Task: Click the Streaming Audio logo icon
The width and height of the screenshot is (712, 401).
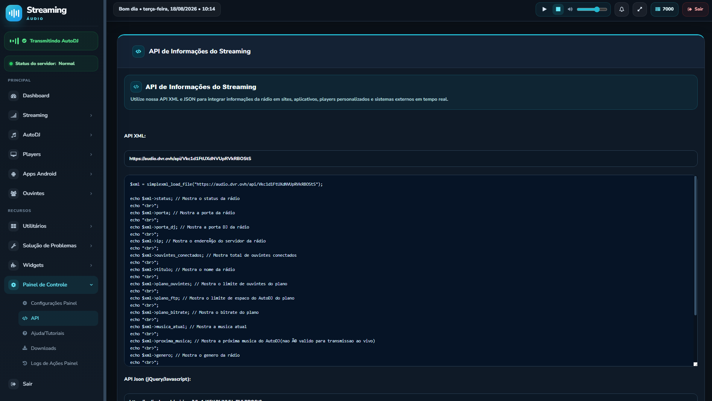Action: (x=14, y=13)
